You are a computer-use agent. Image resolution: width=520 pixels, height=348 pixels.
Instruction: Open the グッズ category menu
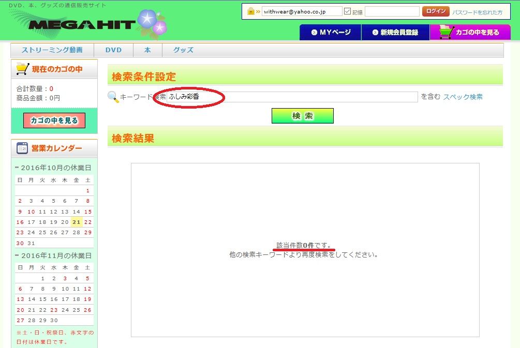[x=183, y=50]
